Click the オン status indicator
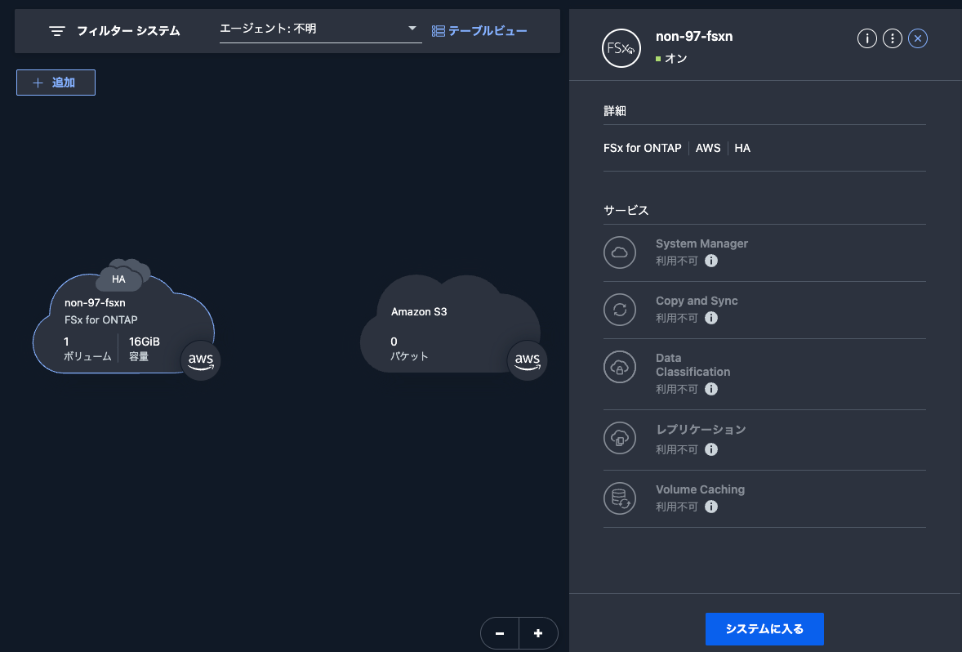The height and width of the screenshot is (652, 962). point(671,58)
